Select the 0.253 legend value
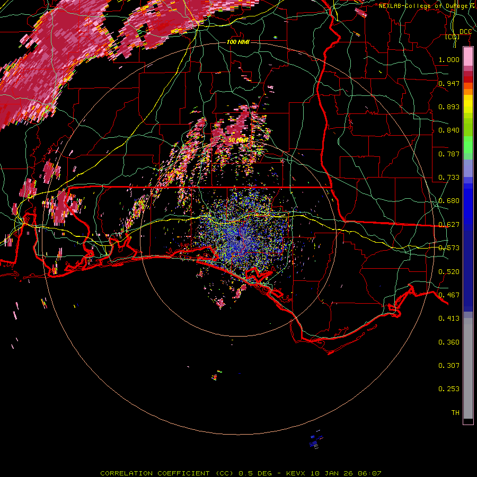The width and height of the screenshot is (477, 477). [449, 389]
